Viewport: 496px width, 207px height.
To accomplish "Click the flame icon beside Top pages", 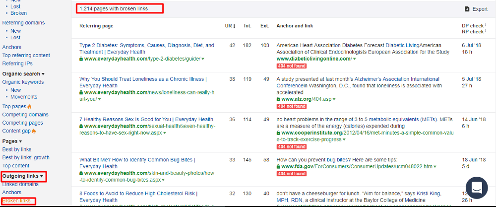I will pyautogui.click(x=29, y=106).
